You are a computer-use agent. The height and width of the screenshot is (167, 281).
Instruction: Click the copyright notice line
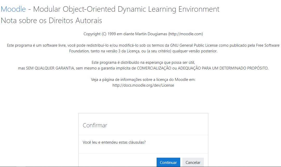click(x=143, y=34)
